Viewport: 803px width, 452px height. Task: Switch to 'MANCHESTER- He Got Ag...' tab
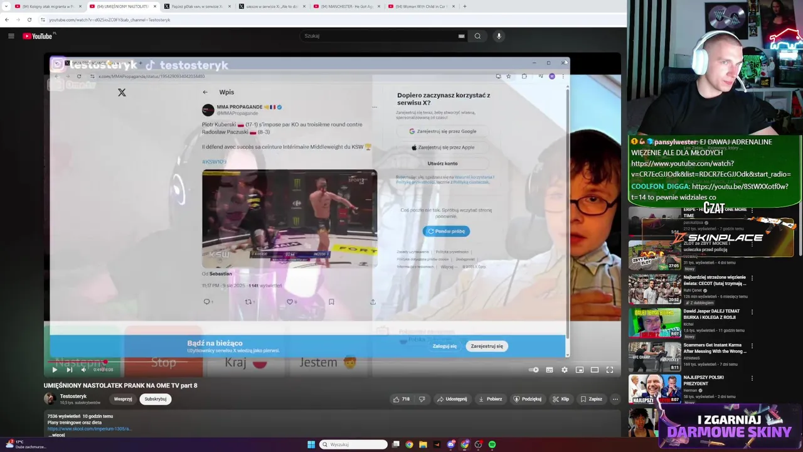pyautogui.click(x=347, y=6)
